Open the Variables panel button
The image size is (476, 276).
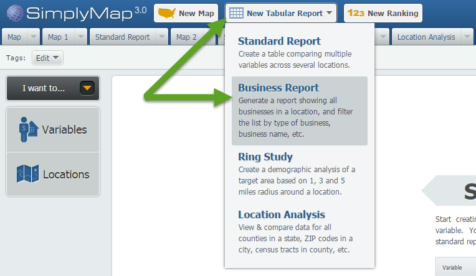pos(53,129)
